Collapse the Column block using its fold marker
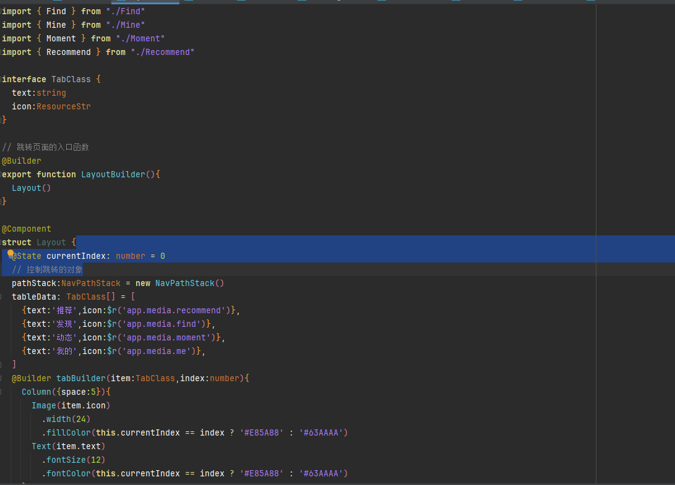Image resolution: width=675 pixels, height=485 pixels. 1,392
